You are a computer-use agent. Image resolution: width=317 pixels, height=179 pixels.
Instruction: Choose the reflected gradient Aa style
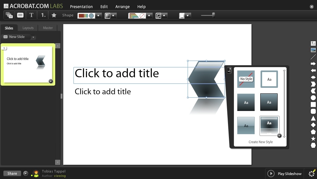coord(269,126)
